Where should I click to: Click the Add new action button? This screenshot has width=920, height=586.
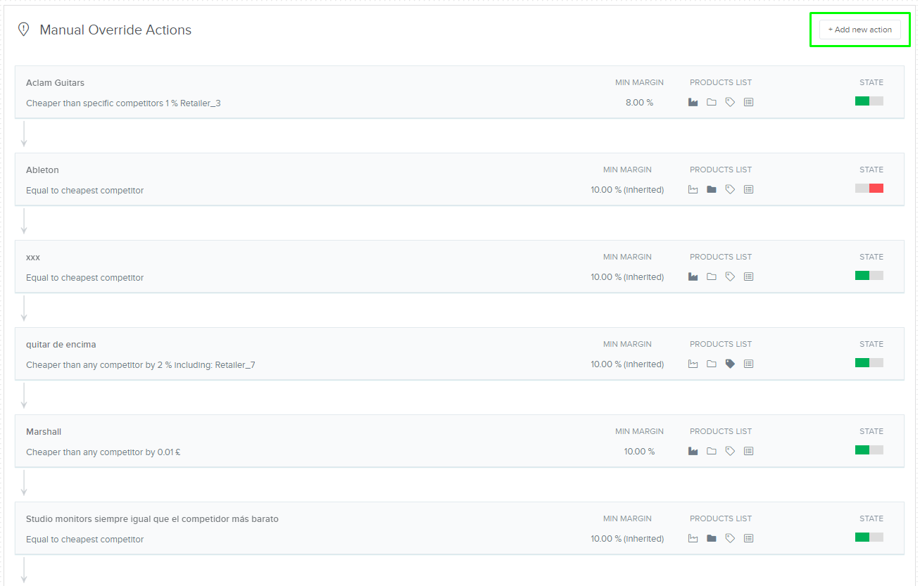tap(859, 30)
